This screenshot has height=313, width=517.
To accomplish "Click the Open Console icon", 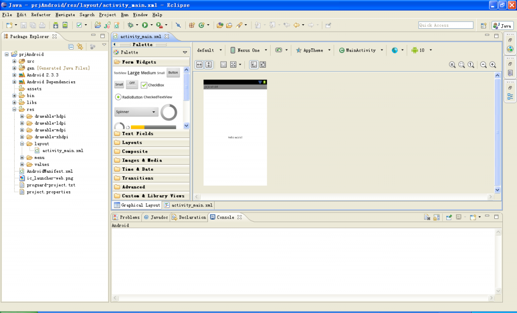I will click(x=473, y=217).
